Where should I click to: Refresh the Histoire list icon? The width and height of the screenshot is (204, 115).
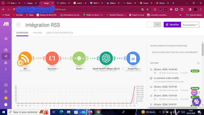click(x=198, y=63)
